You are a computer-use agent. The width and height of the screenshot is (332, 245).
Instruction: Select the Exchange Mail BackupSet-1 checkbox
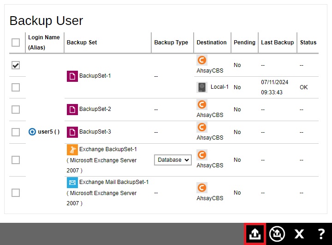click(x=16, y=193)
